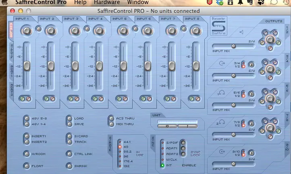Click the SAVE button
The image size is (291, 174).
coord(70,124)
